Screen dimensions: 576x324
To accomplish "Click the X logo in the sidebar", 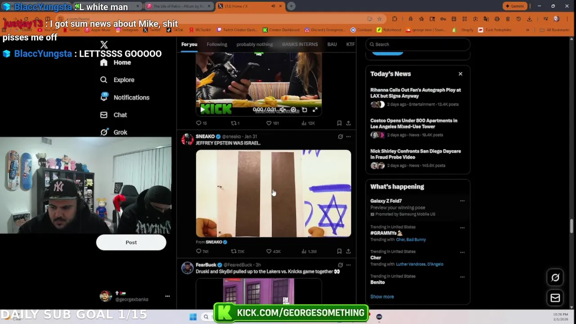I will 104,45.
